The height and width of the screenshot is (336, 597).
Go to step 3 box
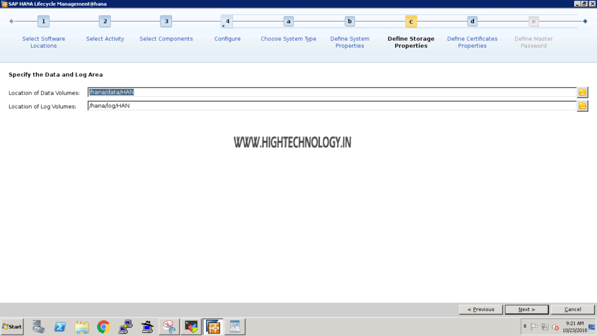click(x=166, y=22)
